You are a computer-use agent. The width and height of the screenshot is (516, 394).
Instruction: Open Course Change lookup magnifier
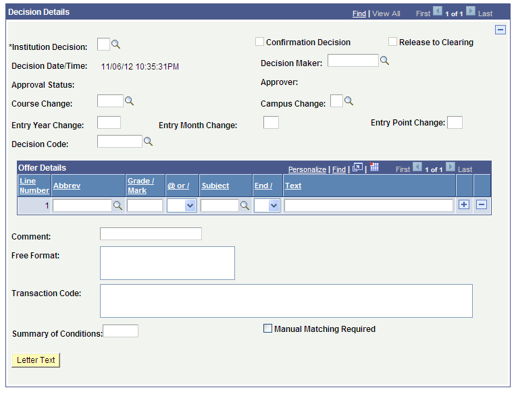pos(129,101)
